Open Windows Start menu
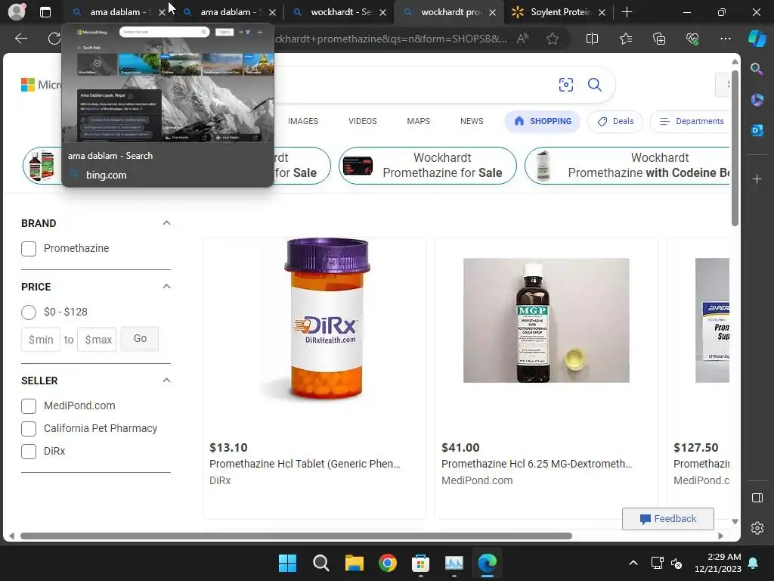This screenshot has height=581, width=774. tap(287, 563)
